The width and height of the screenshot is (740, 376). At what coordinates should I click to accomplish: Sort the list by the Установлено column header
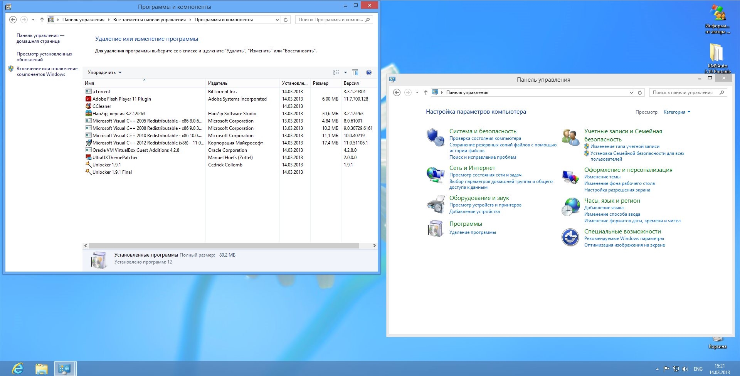point(295,83)
